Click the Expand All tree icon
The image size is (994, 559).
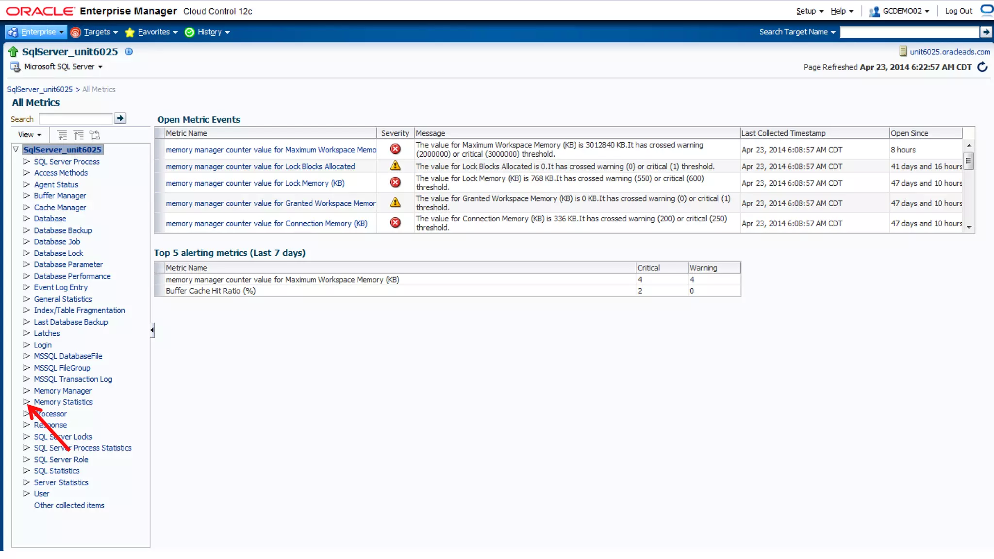(x=62, y=135)
